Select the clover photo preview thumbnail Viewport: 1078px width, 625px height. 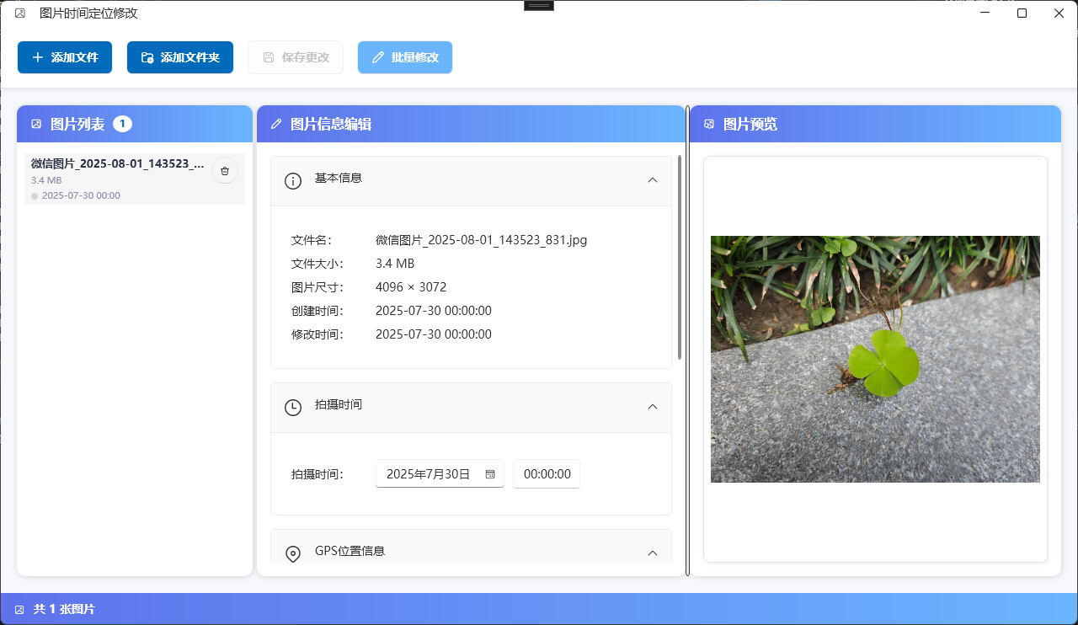click(x=875, y=358)
